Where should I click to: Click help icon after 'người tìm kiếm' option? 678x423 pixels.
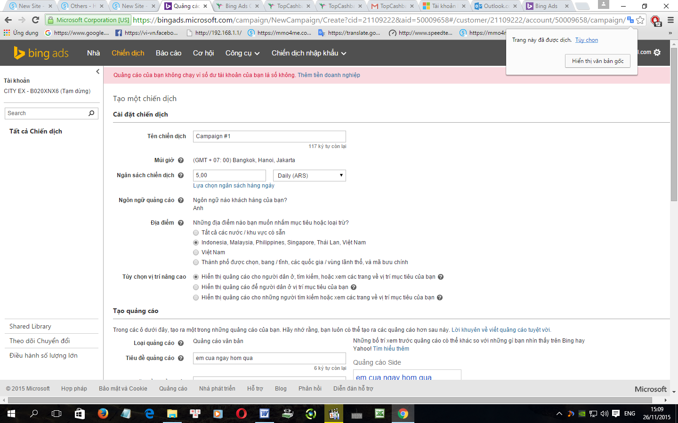[440, 298]
